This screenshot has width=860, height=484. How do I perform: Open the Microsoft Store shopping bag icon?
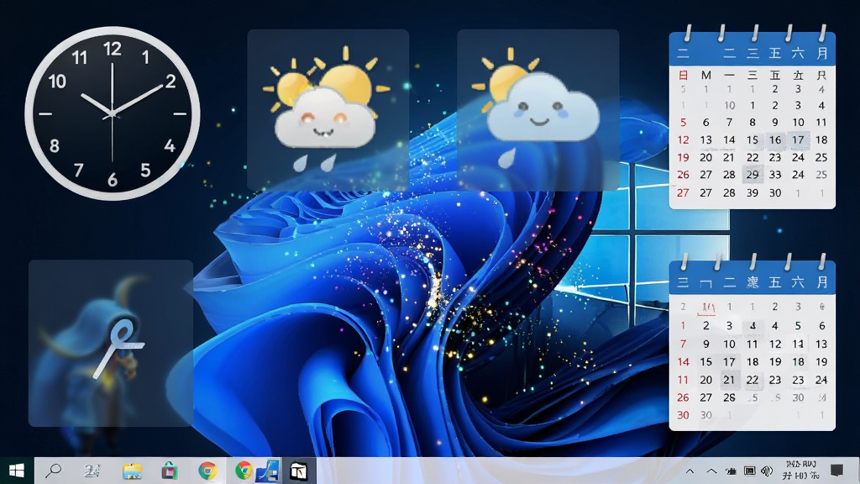(x=170, y=471)
